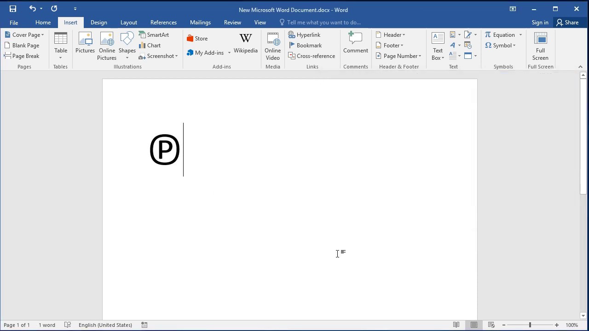
Task: Open the Shapes gallery
Action: 127,46
